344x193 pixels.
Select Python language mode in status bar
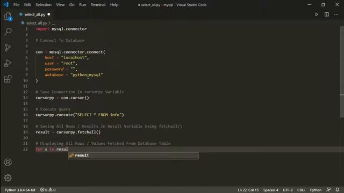(x=316, y=190)
